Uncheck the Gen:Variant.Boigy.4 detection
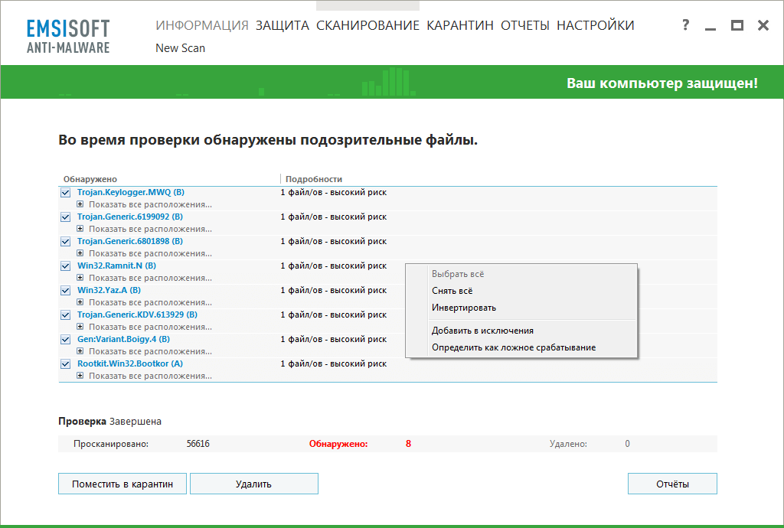 [65, 339]
